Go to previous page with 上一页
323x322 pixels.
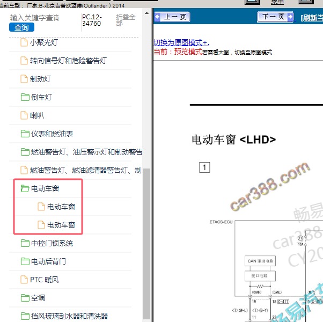[172, 17]
